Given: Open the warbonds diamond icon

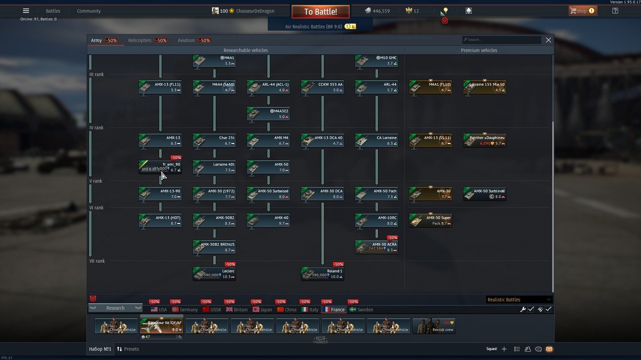Looking at the screenshot, I should (x=469, y=10).
